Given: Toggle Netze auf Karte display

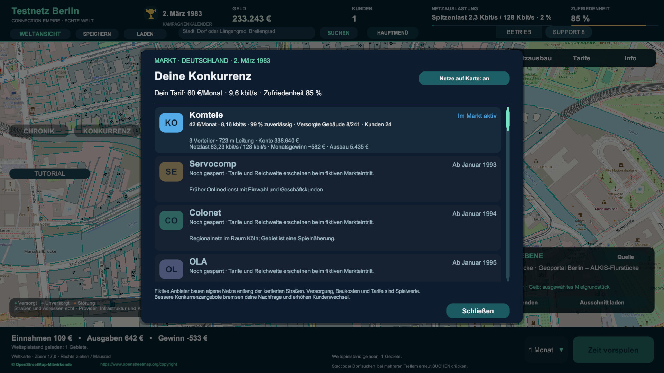Looking at the screenshot, I should [x=464, y=78].
